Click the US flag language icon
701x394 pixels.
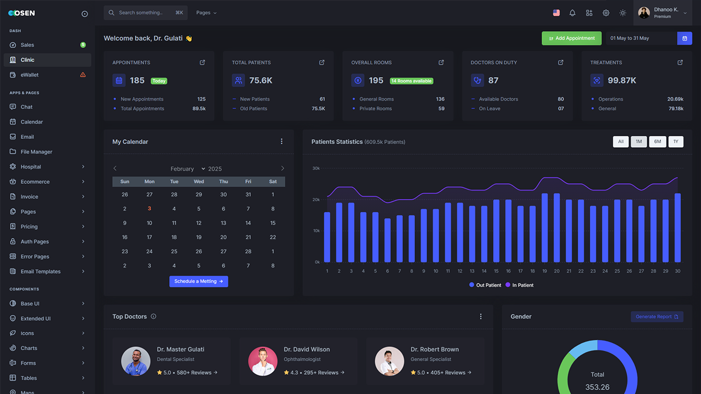tap(556, 12)
